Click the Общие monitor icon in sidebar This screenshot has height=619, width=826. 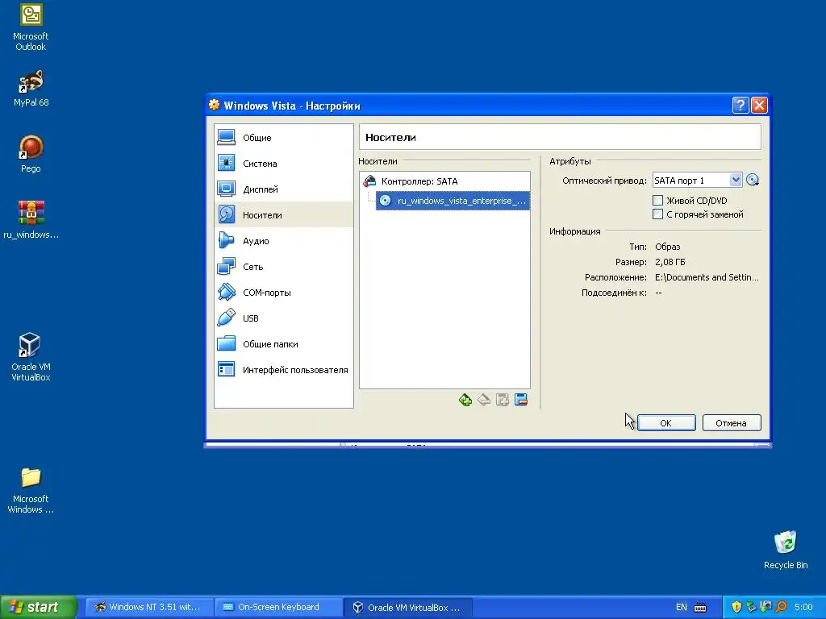(227, 137)
